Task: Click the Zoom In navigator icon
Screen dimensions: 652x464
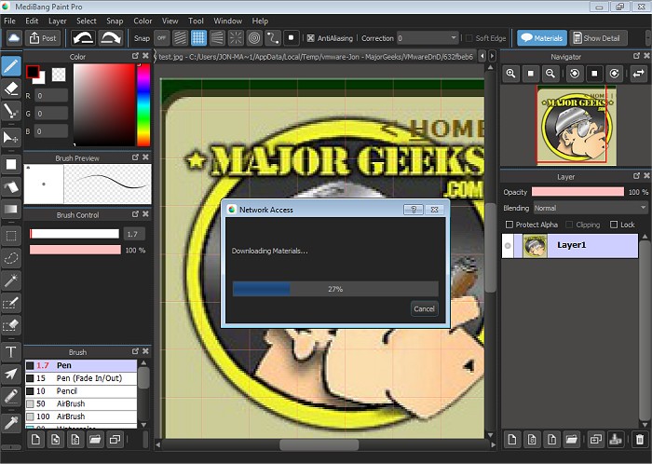Action: pyautogui.click(x=511, y=73)
